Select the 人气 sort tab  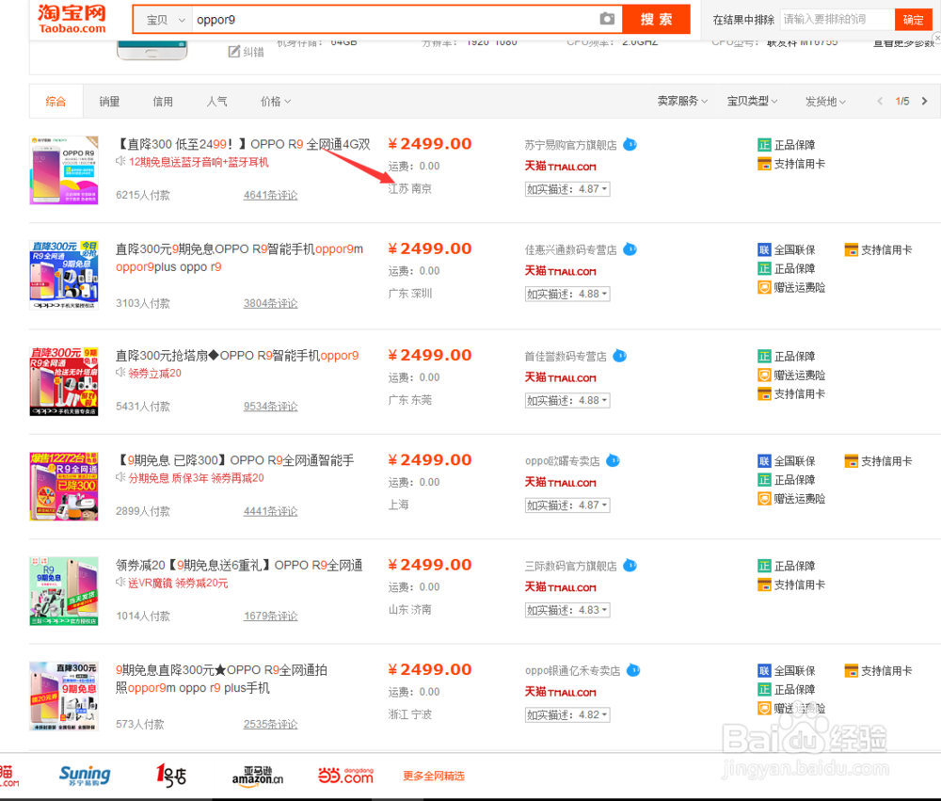[216, 102]
